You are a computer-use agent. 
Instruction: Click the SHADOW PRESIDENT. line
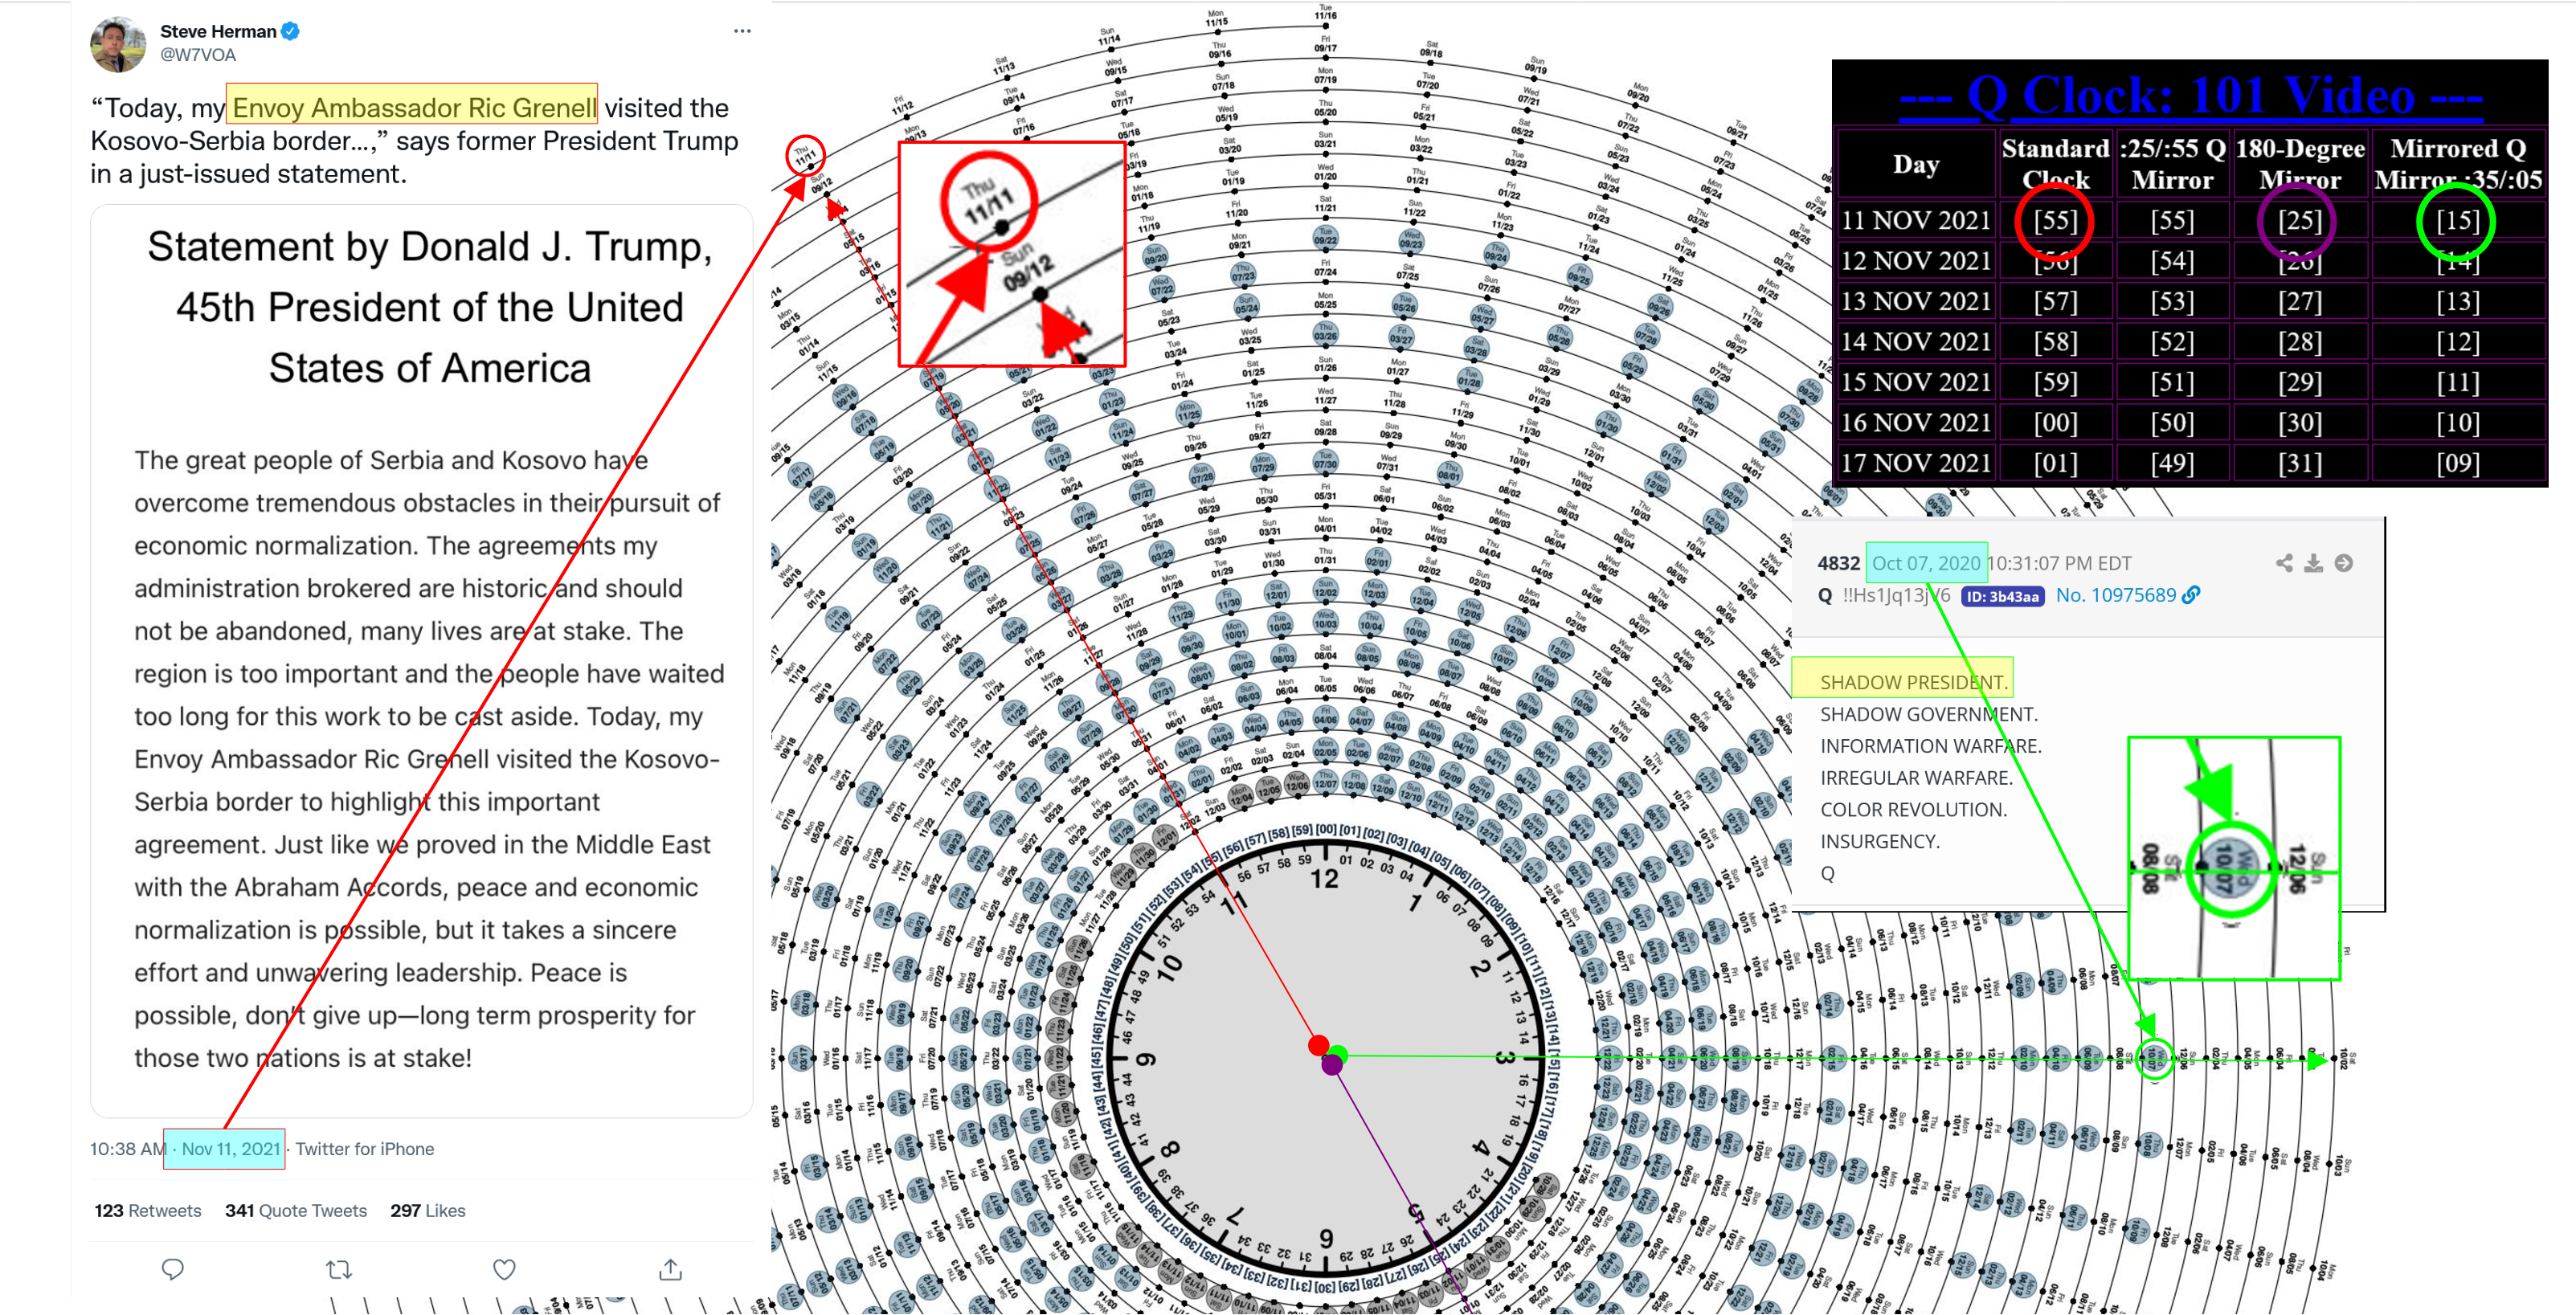click(x=1913, y=682)
